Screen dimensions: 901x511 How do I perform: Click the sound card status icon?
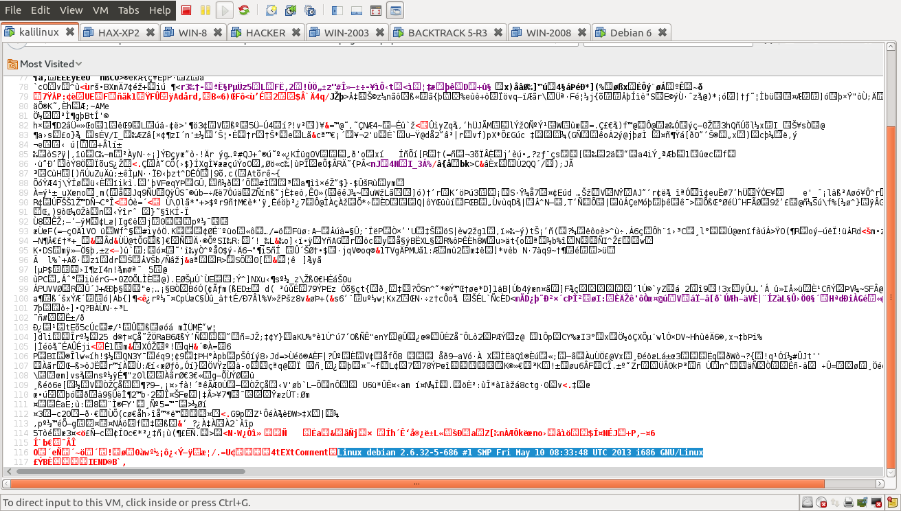(863, 503)
